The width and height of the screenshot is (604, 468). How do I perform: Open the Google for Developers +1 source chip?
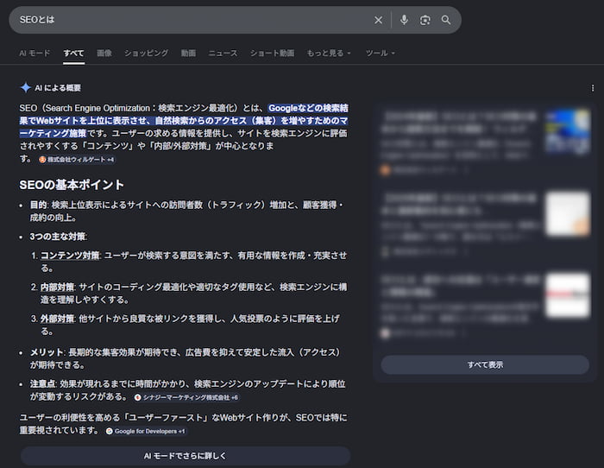point(146,432)
